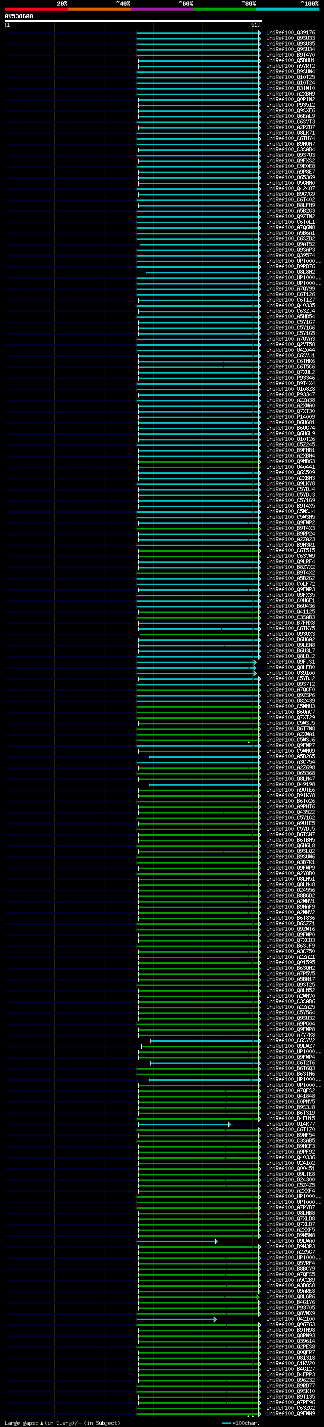This screenshot has height=1427, width=324.
Task: Open hit UniRef100_Q8LK71
Action: coord(291,133)
